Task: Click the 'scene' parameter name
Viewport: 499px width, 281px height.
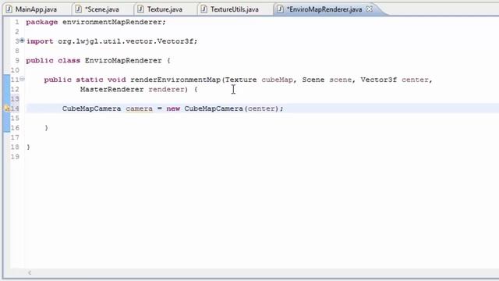Action: [x=341, y=80]
